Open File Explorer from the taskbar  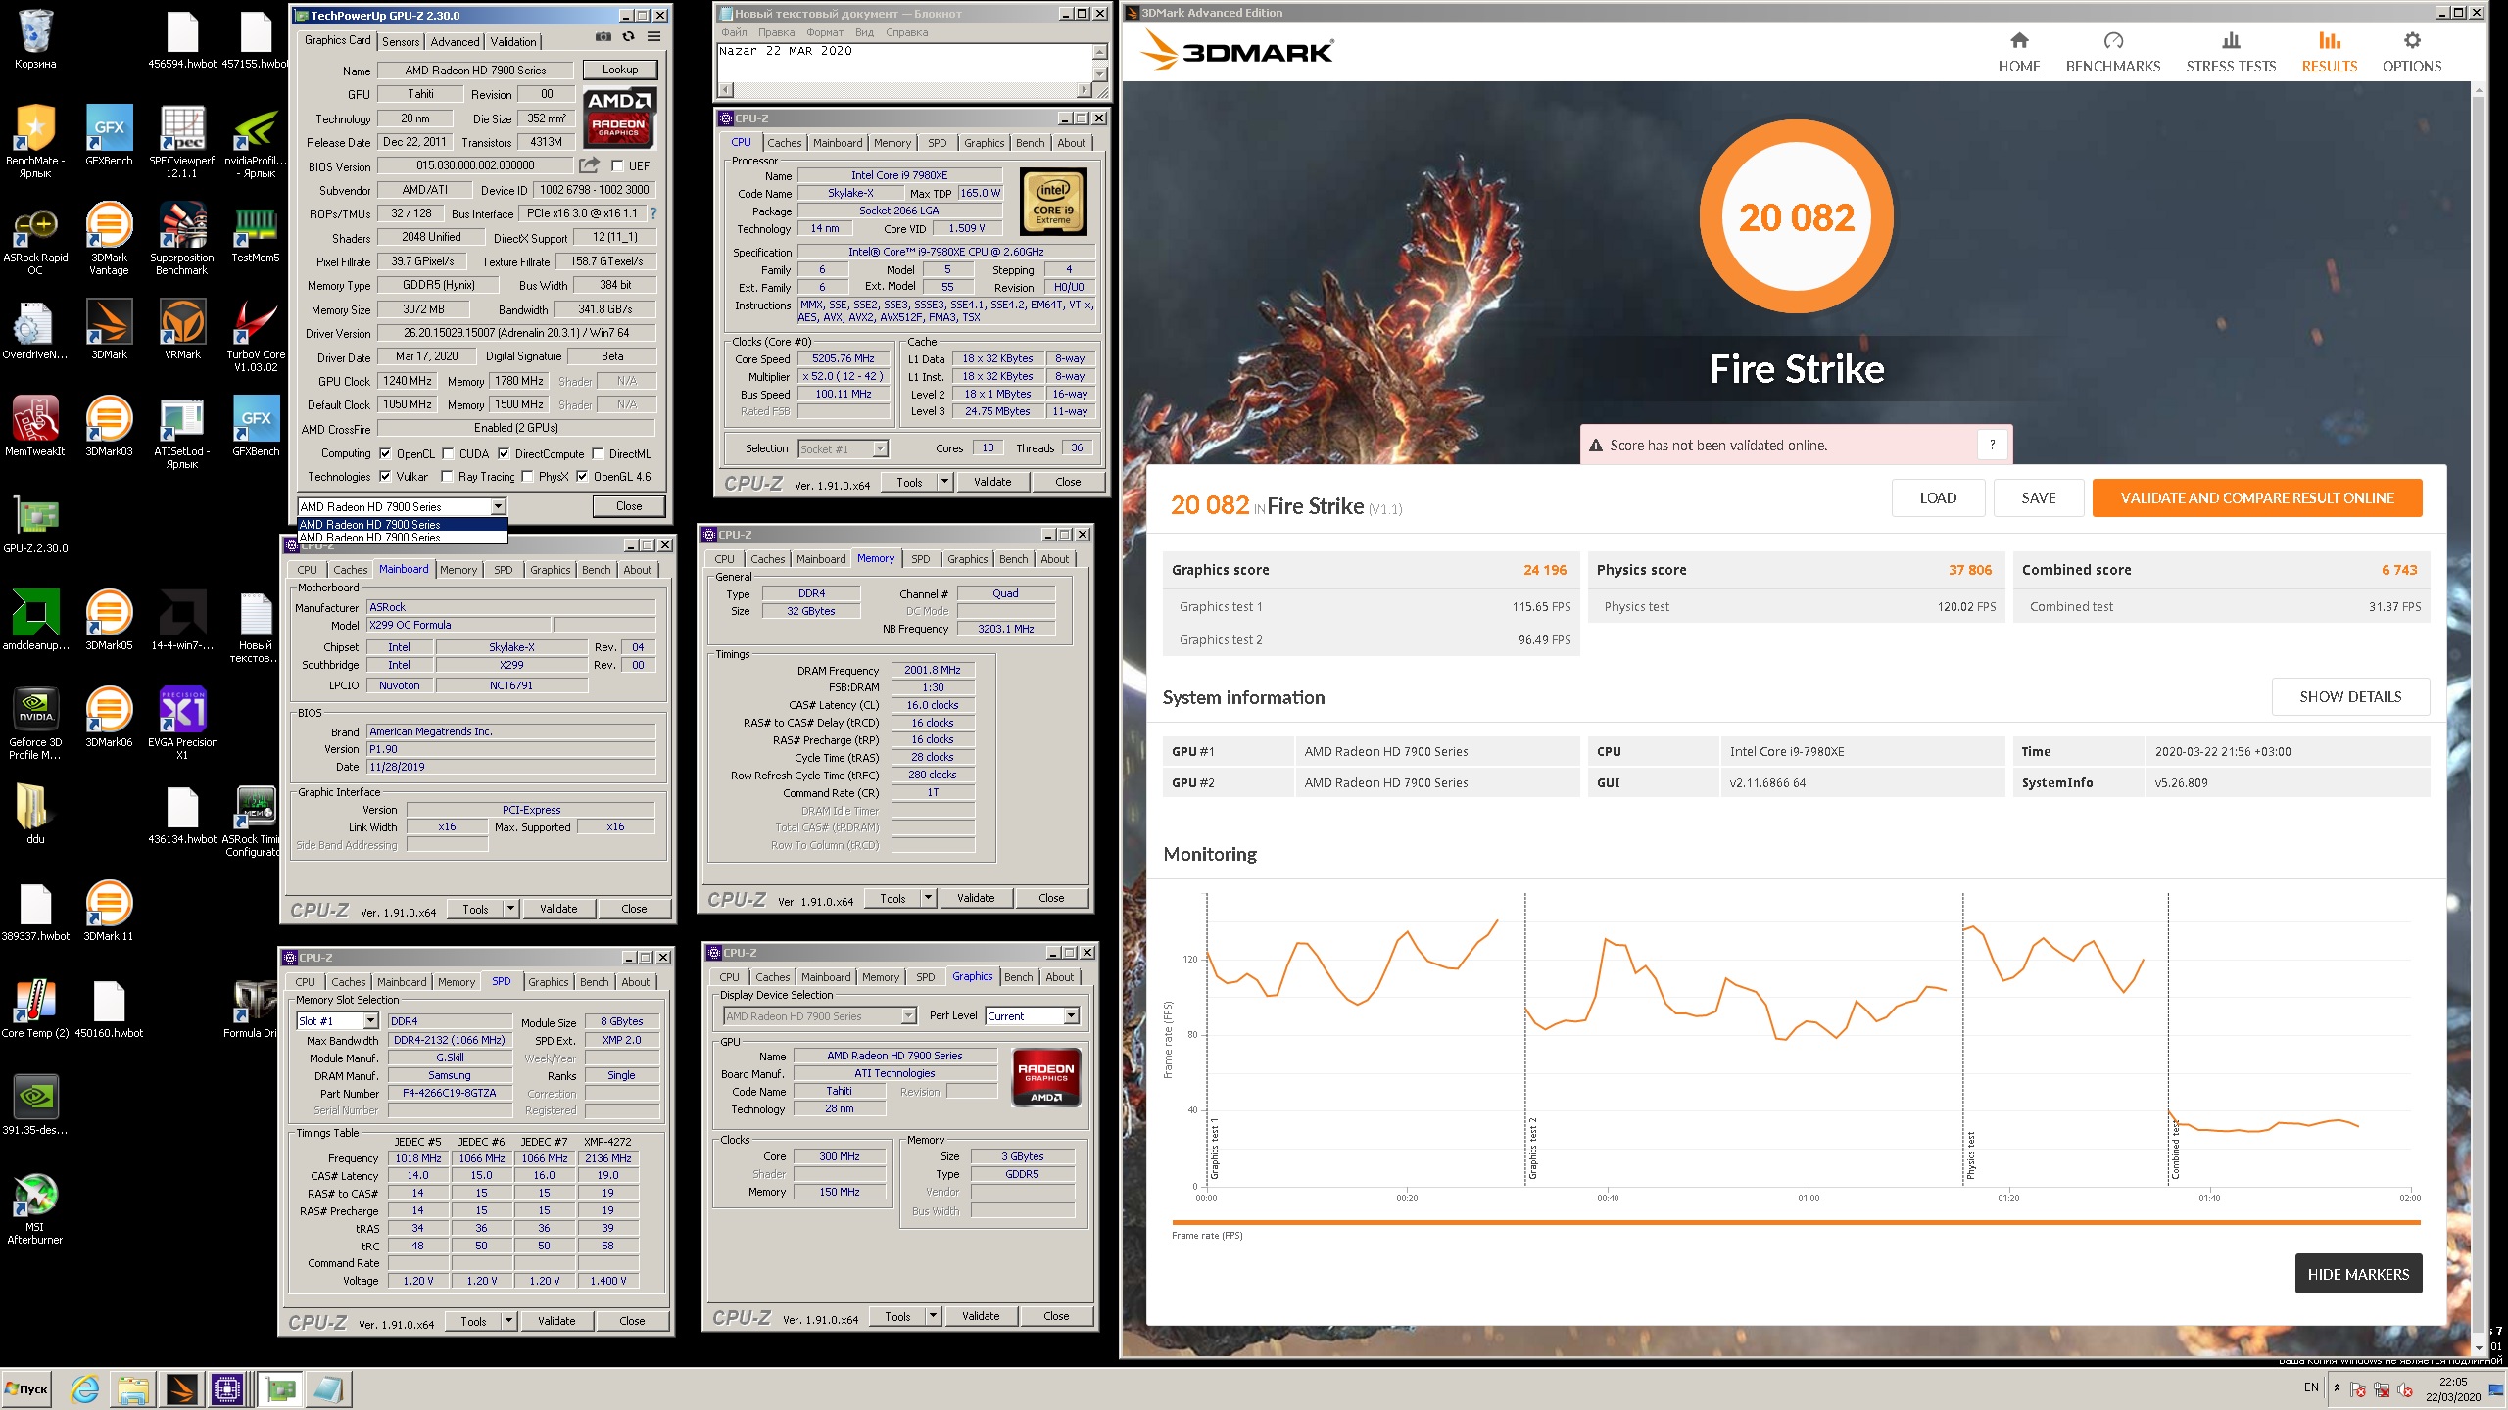(x=133, y=1388)
